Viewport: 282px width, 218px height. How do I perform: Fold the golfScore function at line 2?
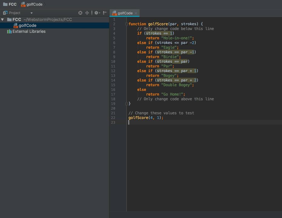(126, 24)
